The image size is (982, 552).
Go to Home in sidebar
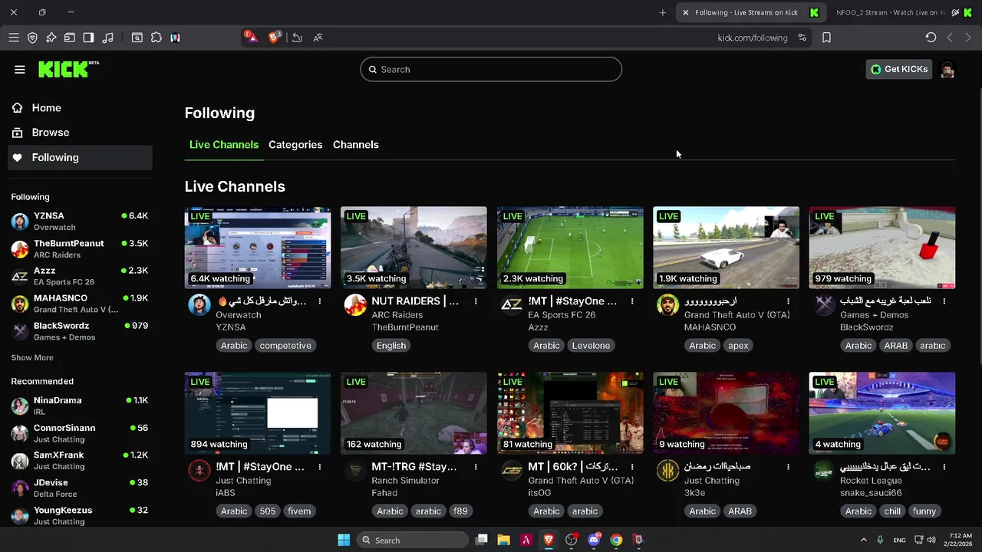tap(81, 108)
